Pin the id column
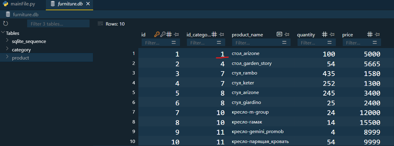This screenshot has width=394, height=146. tap(177, 35)
